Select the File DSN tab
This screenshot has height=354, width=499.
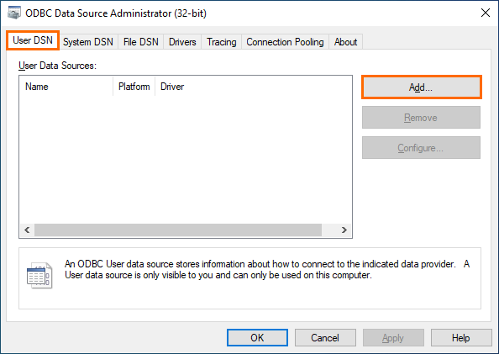141,42
